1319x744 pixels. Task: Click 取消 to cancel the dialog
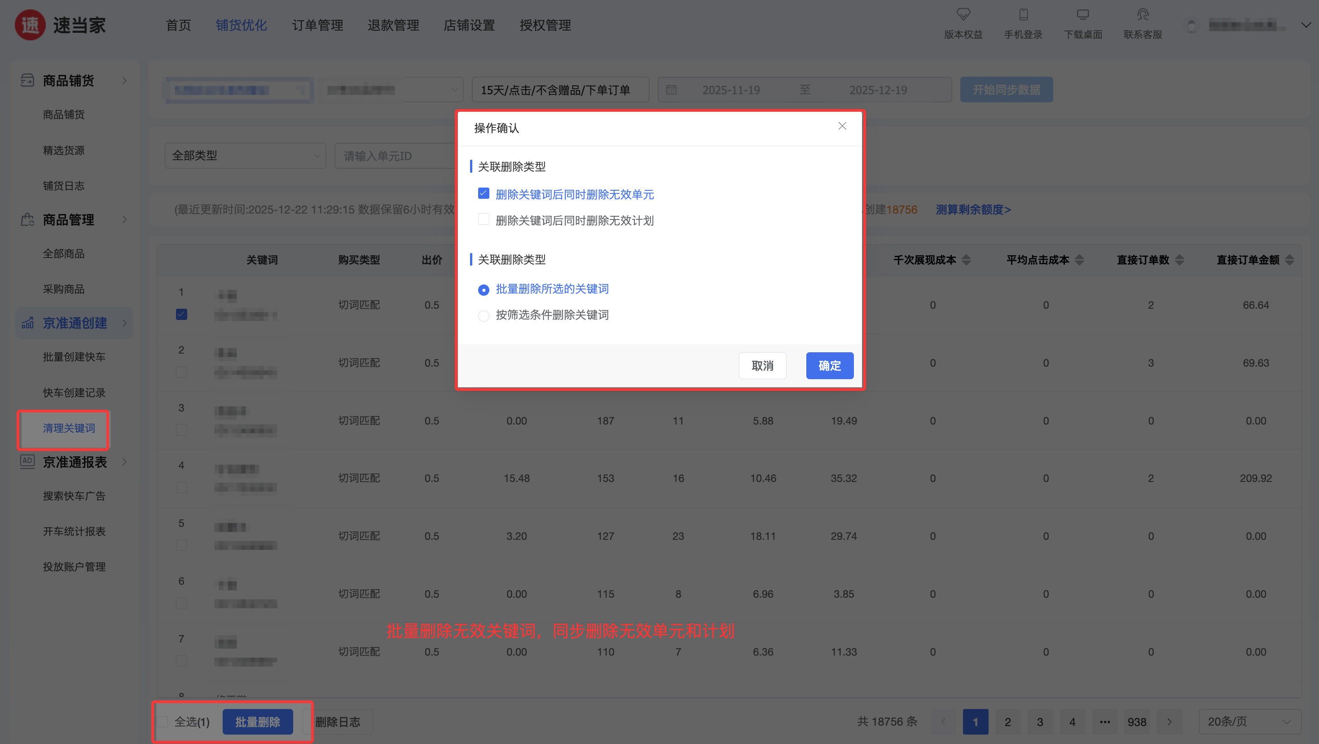pyautogui.click(x=762, y=365)
